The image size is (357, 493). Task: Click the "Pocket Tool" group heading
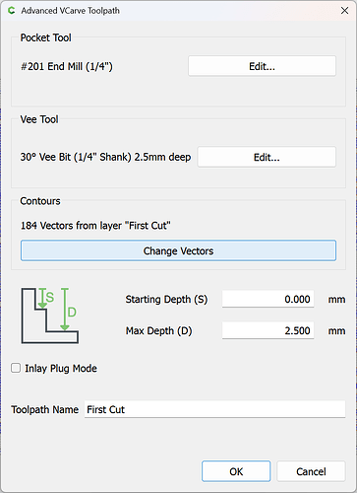point(45,37)
